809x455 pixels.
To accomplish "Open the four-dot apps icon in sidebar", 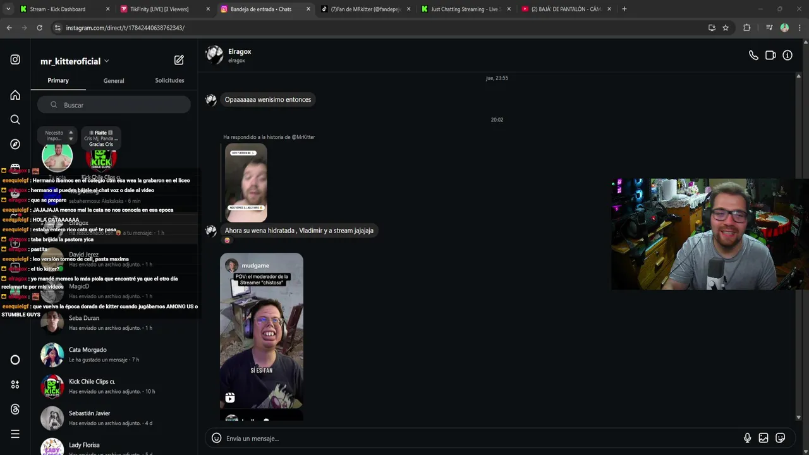I will (x=15, y=384).
